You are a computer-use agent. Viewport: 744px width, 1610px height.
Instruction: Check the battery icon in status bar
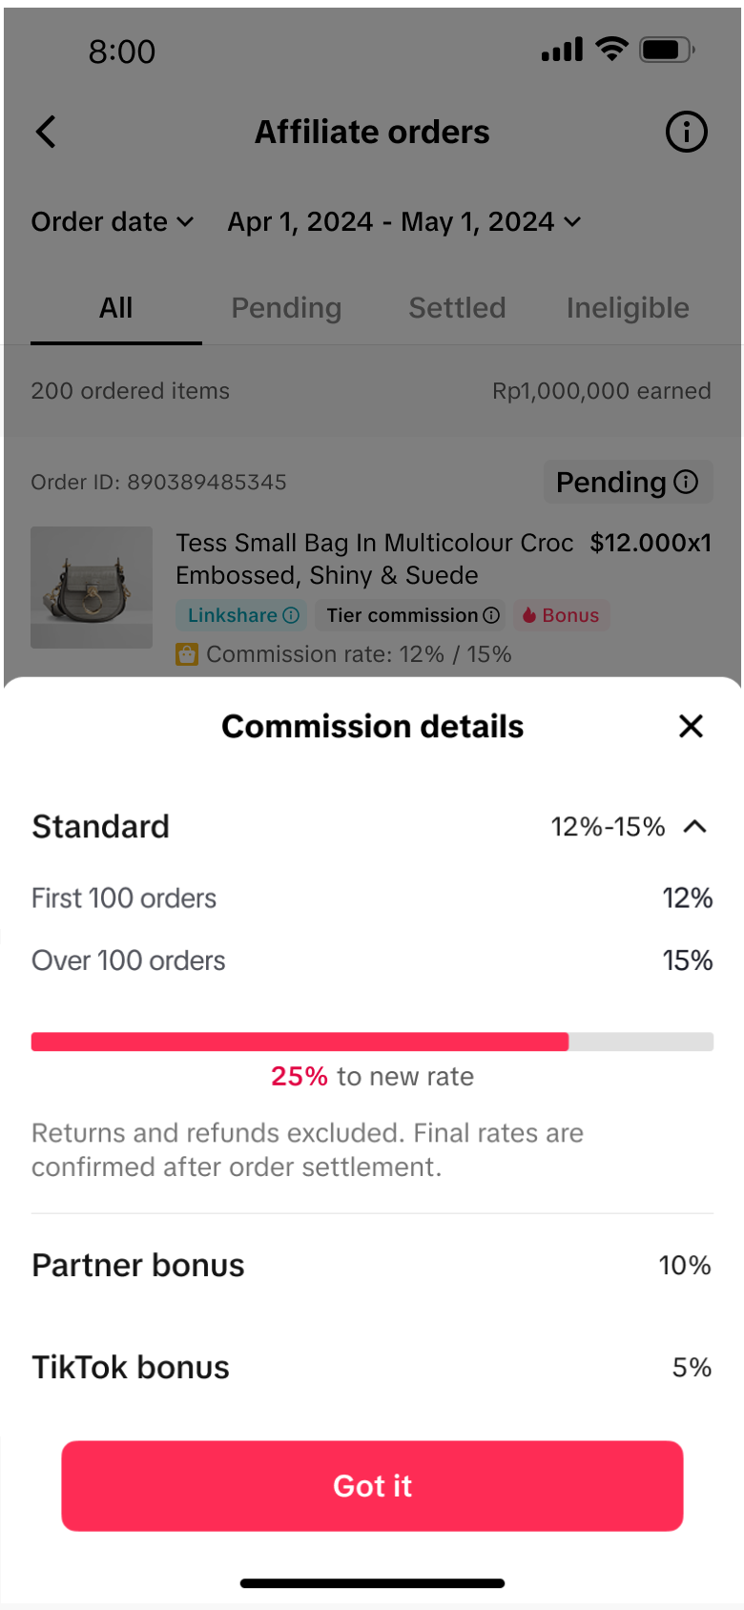pyautogui.click(x=667, y=50)
